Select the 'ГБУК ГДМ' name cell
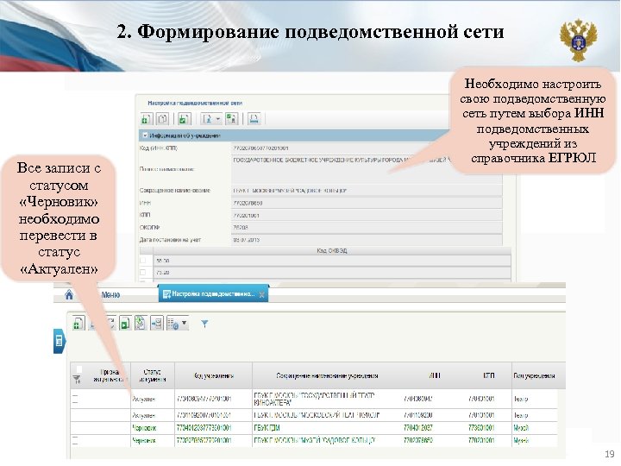The image size is (621, 466). click(267, 428)
